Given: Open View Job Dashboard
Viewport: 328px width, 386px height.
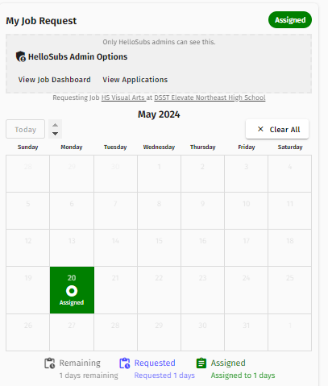Looking at the screenshot, I should pos(55,80).
